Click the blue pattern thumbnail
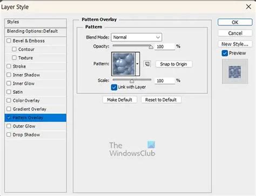 coord(124,64)
